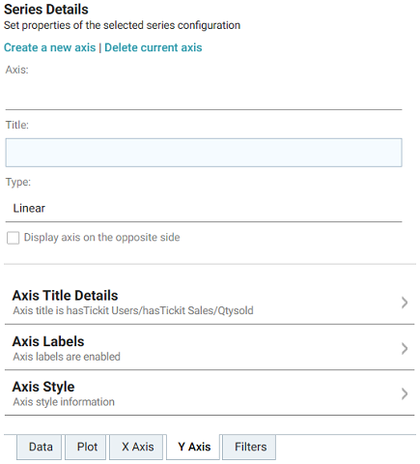Image resolution: width=420 pixels, height=464 pixels.
Task: Click the chevron arrow beside Axis Title Details
Action: 405,303
